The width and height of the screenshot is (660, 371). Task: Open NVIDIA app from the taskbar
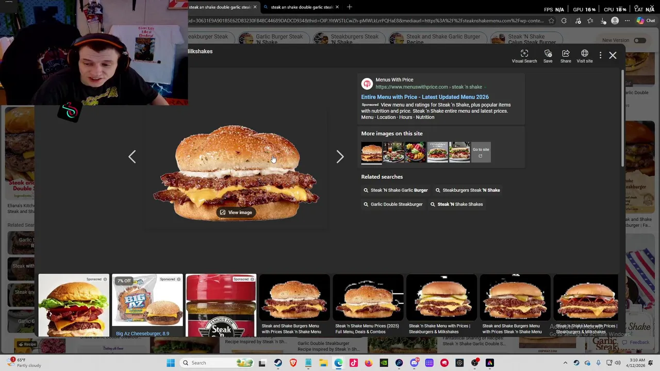pyautogui.click(x=384, y=363)
